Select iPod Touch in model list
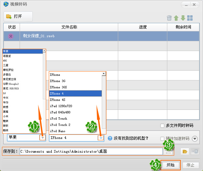The height and width of the screenshot is (171, 203). tap(76, 119)
